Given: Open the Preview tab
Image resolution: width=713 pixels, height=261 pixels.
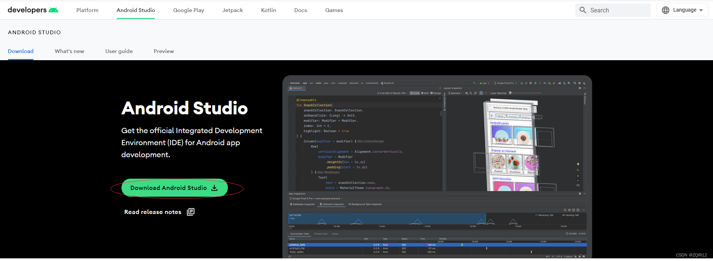Looking at the screenshot, I should tap(164, 51).
